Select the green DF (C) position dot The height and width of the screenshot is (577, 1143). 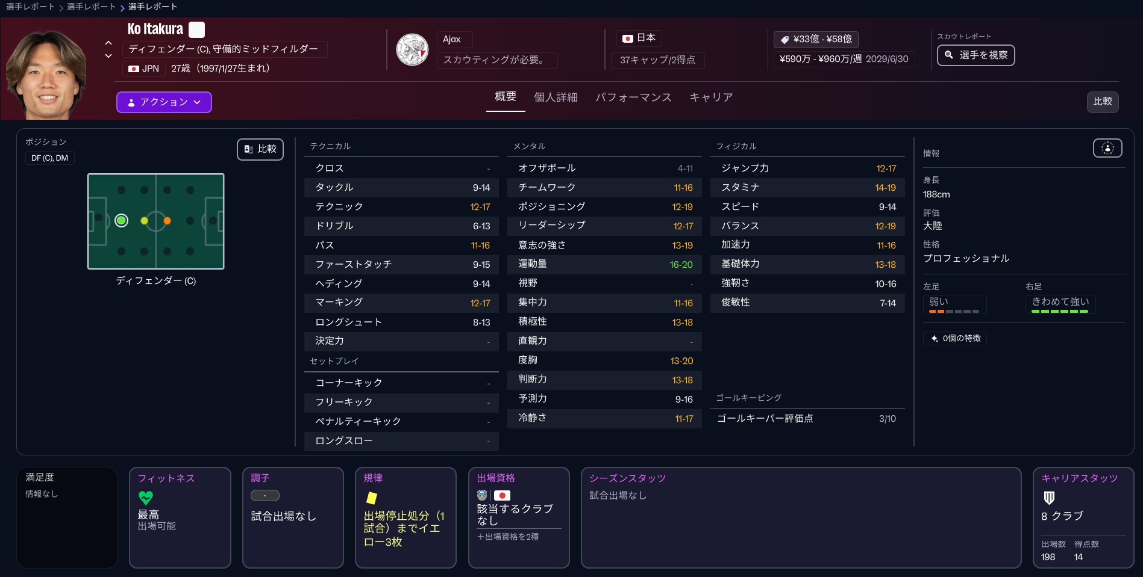pyautogui.click(x=122, y=221)
